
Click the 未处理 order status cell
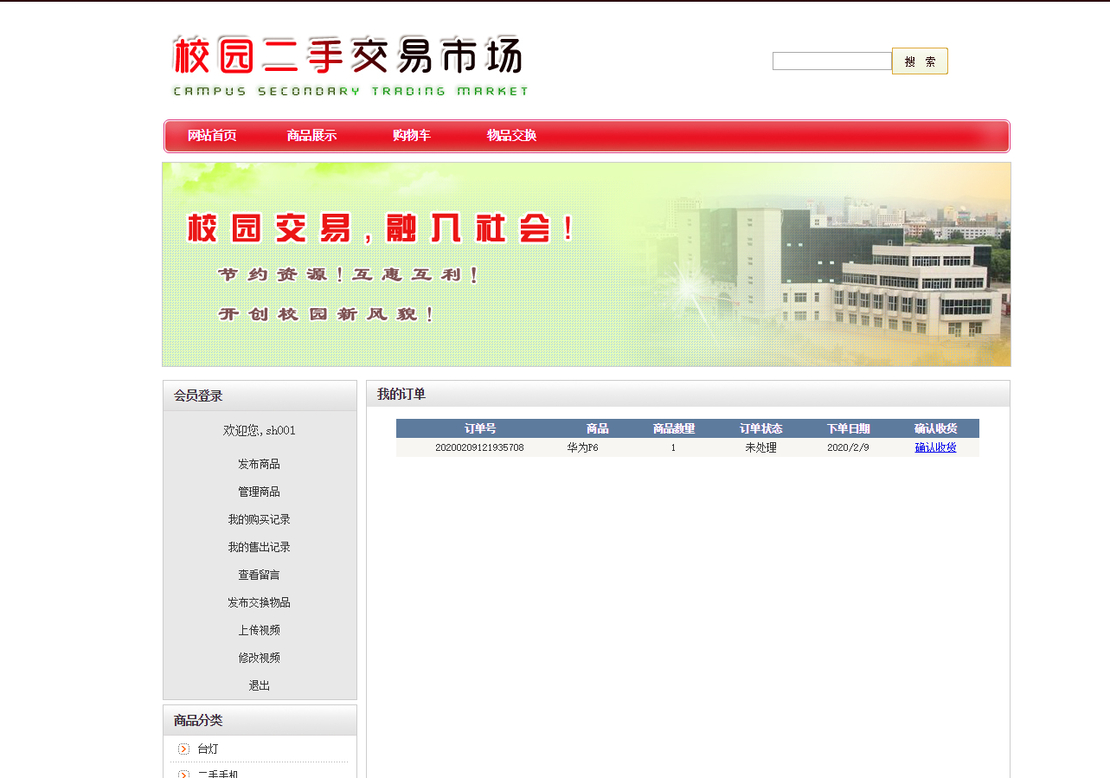click(761, 447)
